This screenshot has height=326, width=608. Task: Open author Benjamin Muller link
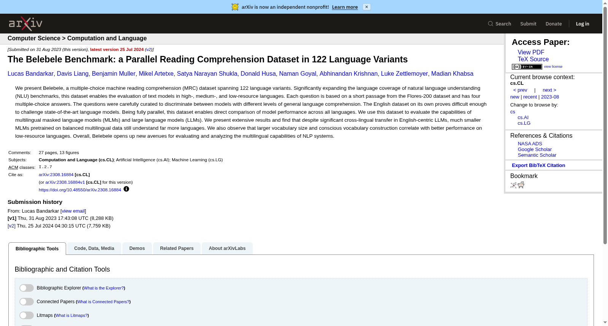click(x=114, y=74)
